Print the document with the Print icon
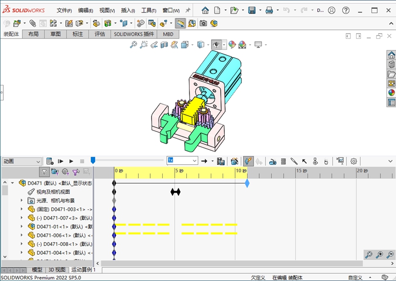 point(269,11)
